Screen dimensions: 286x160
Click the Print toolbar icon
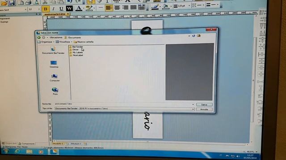click(x=28, y=2)
